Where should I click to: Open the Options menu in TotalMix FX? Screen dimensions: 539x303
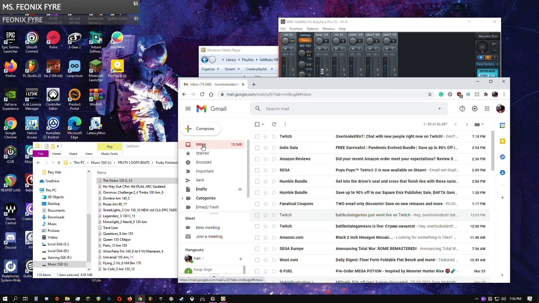[x=312, y=29]
